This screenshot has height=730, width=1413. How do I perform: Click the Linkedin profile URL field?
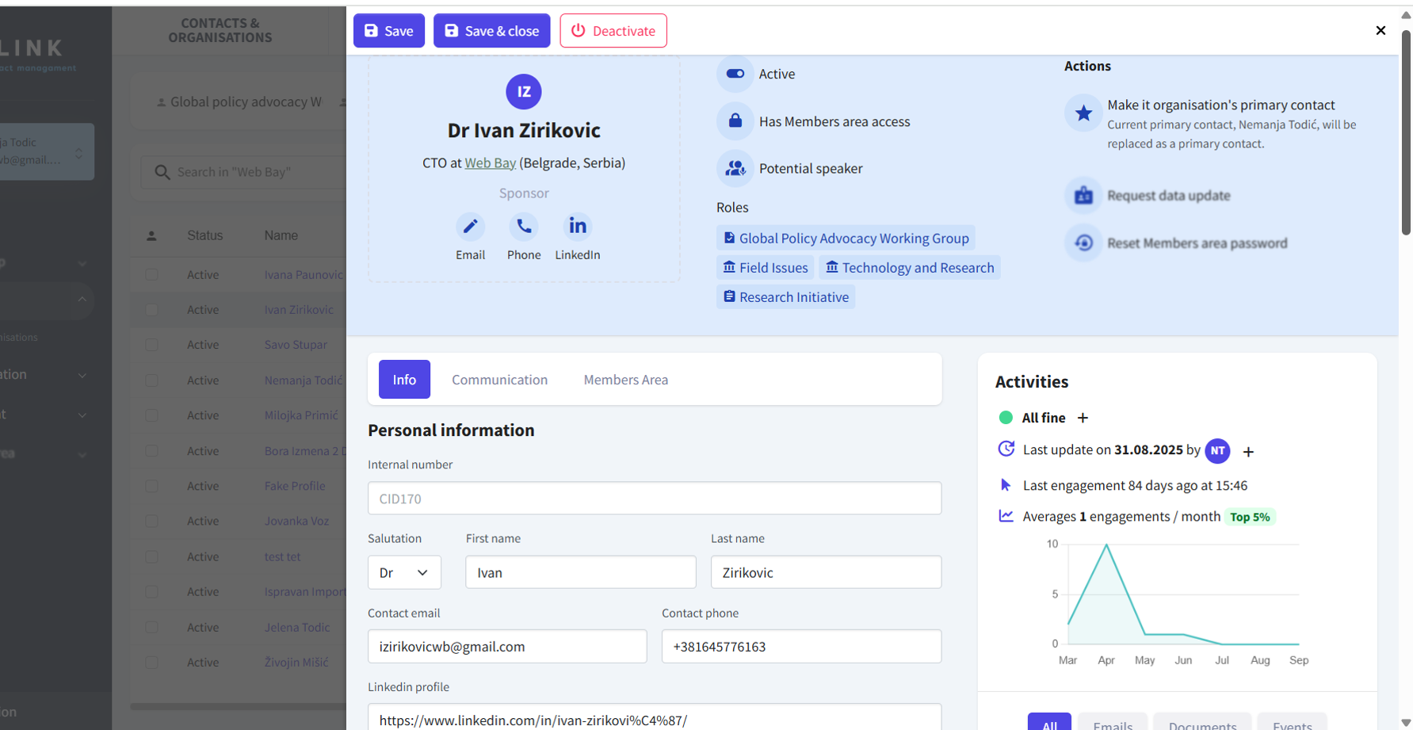click(655, 717)
